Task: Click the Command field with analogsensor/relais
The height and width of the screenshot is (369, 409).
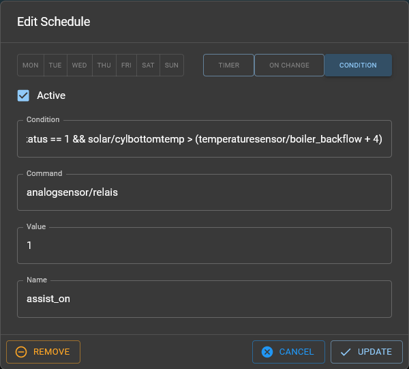Action: 204,192
